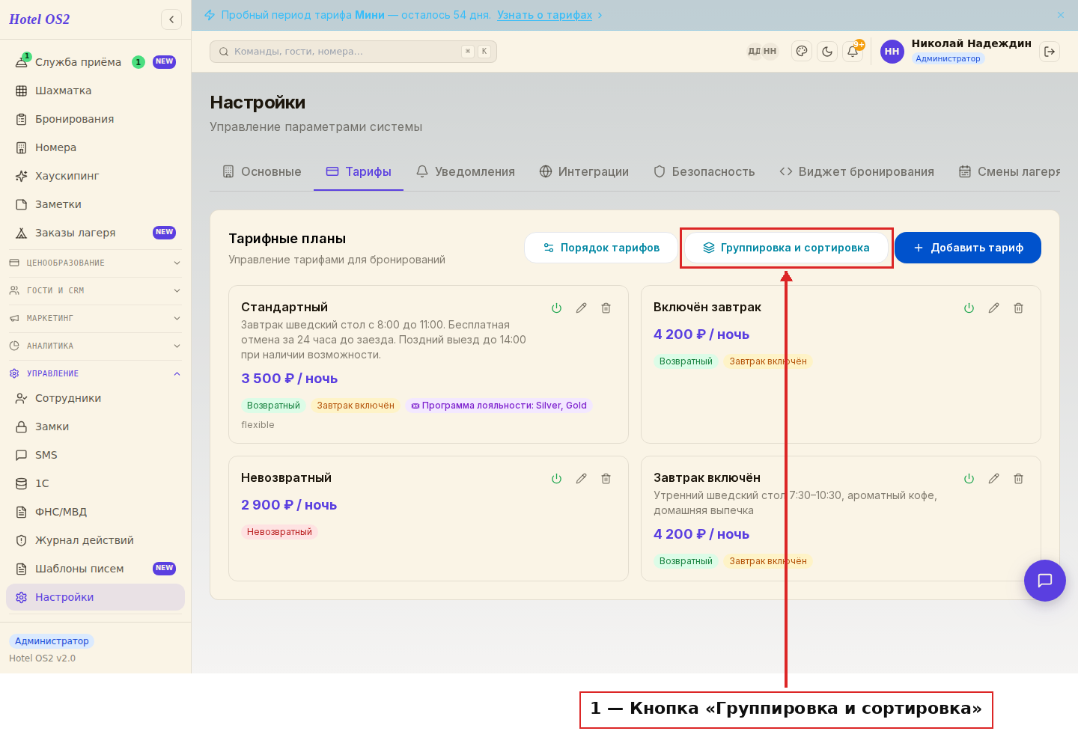Viewport: 1078px width, 746px height.
Task: Delete the Стандартный tariff
Action: (x=606, y=308)
